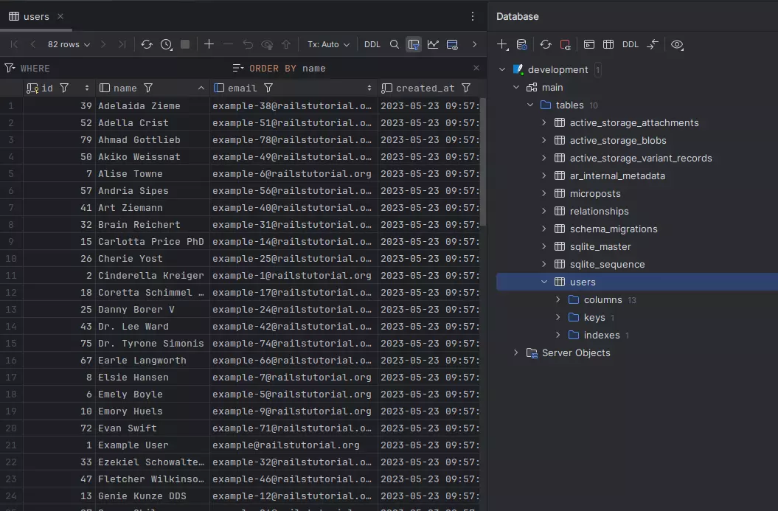Show the chart view icon
This screenshot has height=511, width=778.
pos(433,44)
